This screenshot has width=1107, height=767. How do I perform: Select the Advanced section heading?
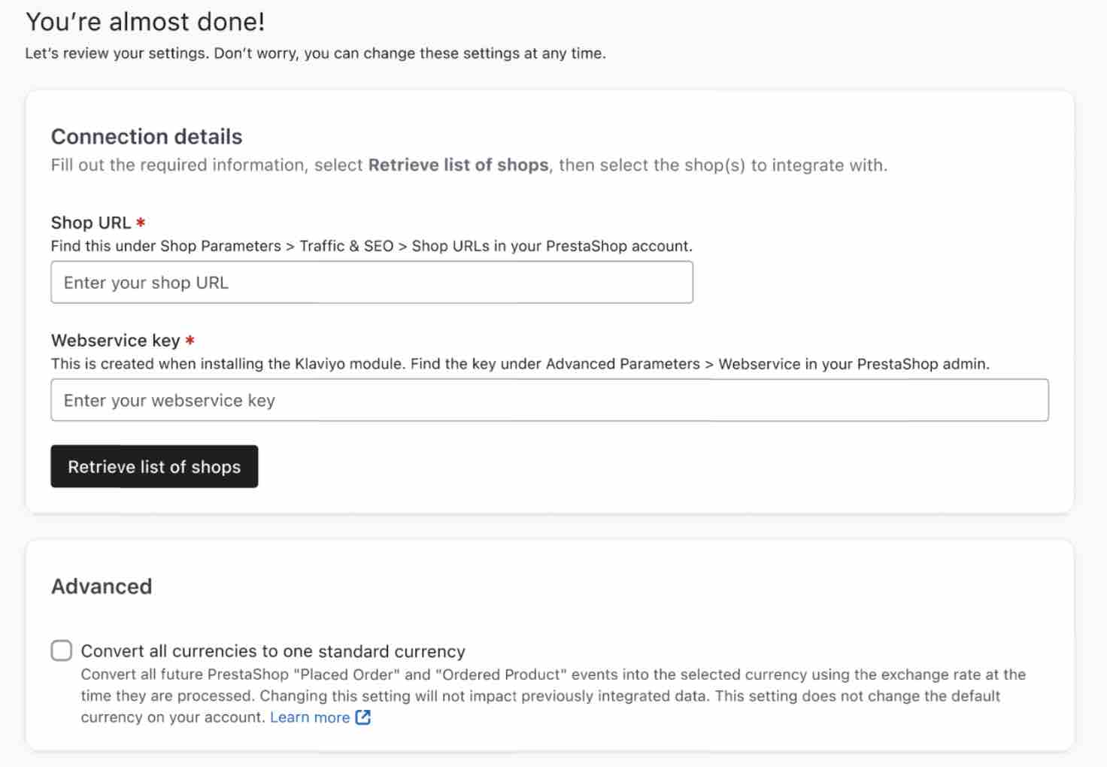pos(102,587)
